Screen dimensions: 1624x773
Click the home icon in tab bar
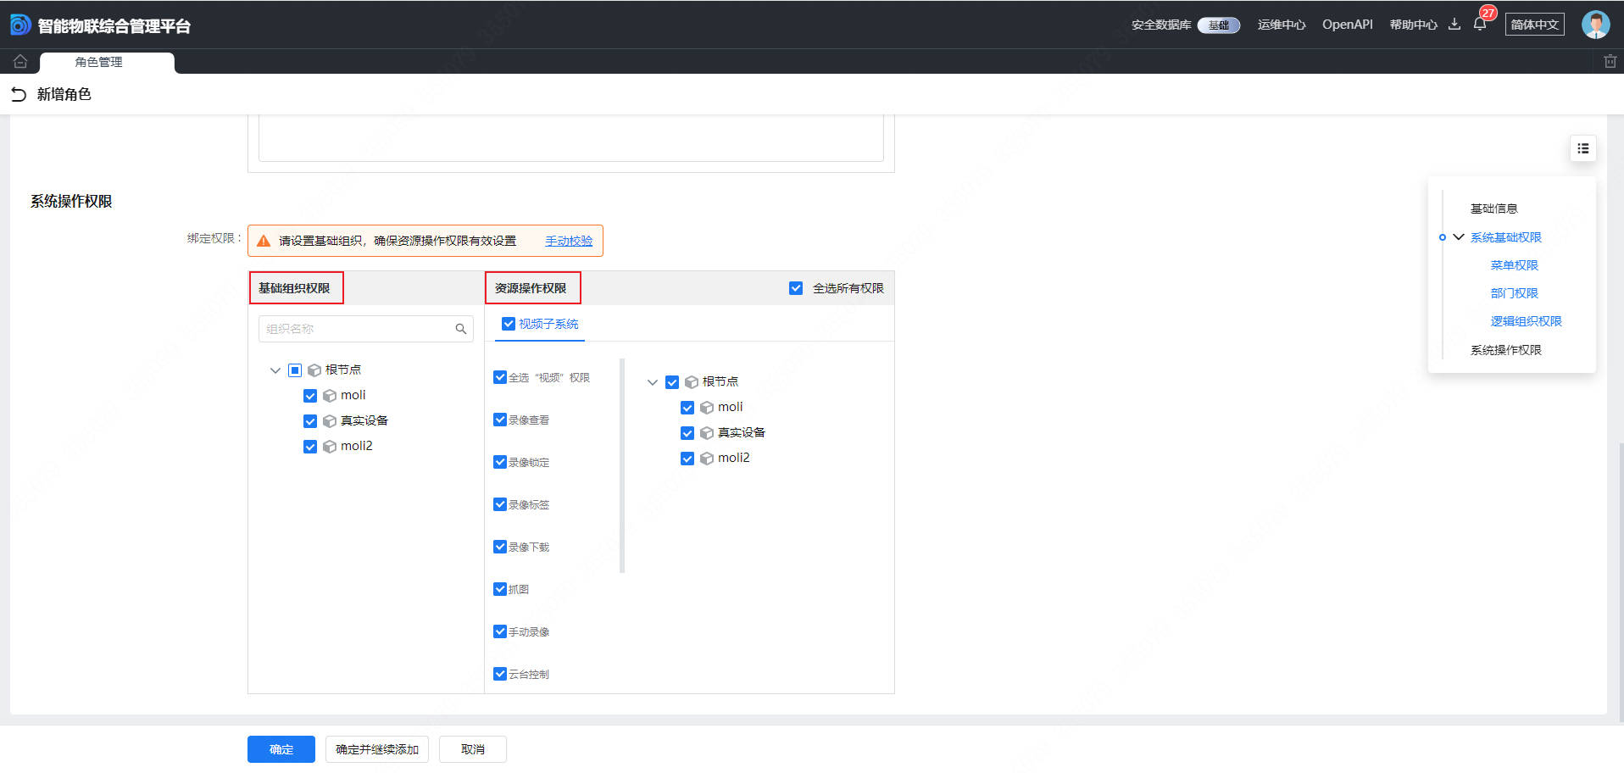coord(20,62)
